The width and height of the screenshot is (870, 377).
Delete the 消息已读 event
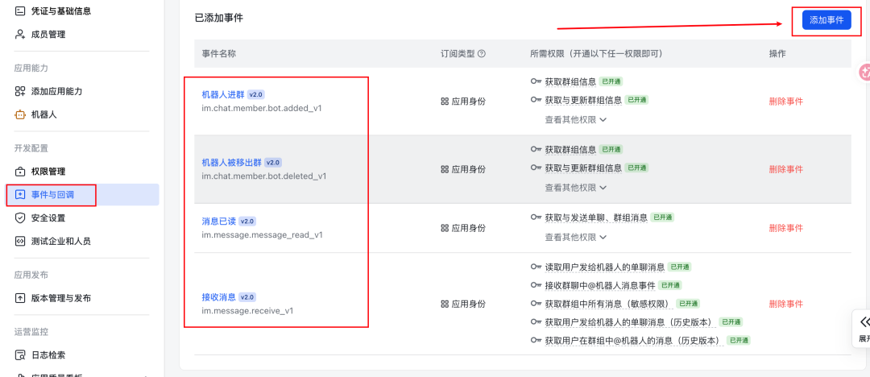pyautogui.click(x=785, y=228)
